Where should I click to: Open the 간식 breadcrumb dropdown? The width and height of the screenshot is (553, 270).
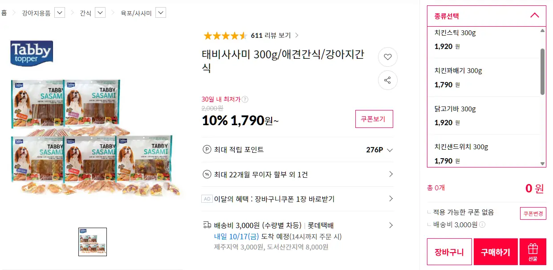tap(100, 13)
